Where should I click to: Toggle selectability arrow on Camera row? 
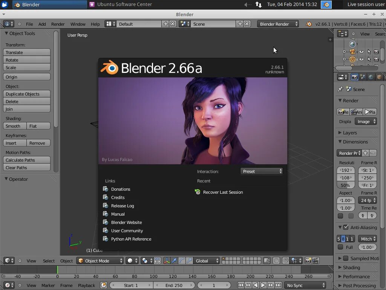tap(369, 52)
